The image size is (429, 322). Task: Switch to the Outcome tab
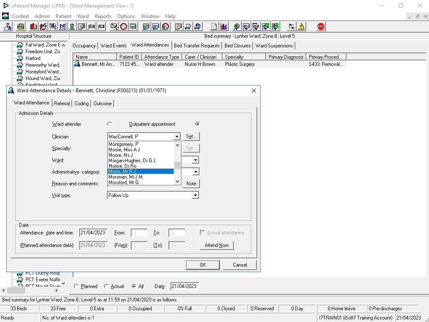pyautogui.click(x=103, y=104)
